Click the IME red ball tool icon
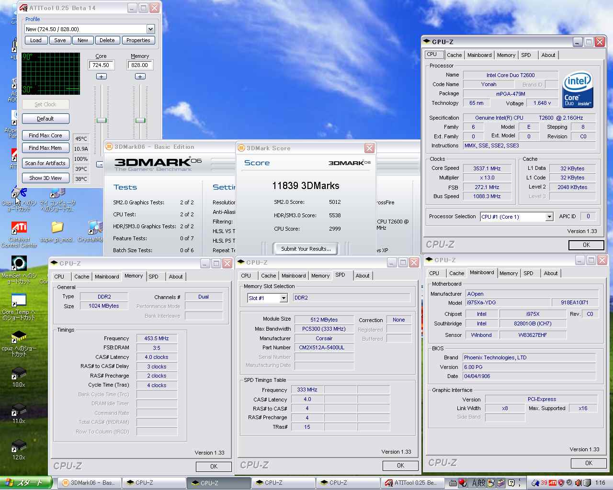This screenshot has width=613, height=490. pyautogui.click(x=463, y=483)
